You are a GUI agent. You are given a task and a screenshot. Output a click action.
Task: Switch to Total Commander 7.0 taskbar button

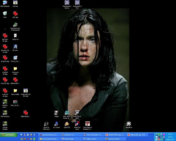(x=93, y=135)
